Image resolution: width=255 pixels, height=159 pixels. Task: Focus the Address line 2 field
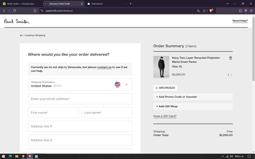click(80, 140)
